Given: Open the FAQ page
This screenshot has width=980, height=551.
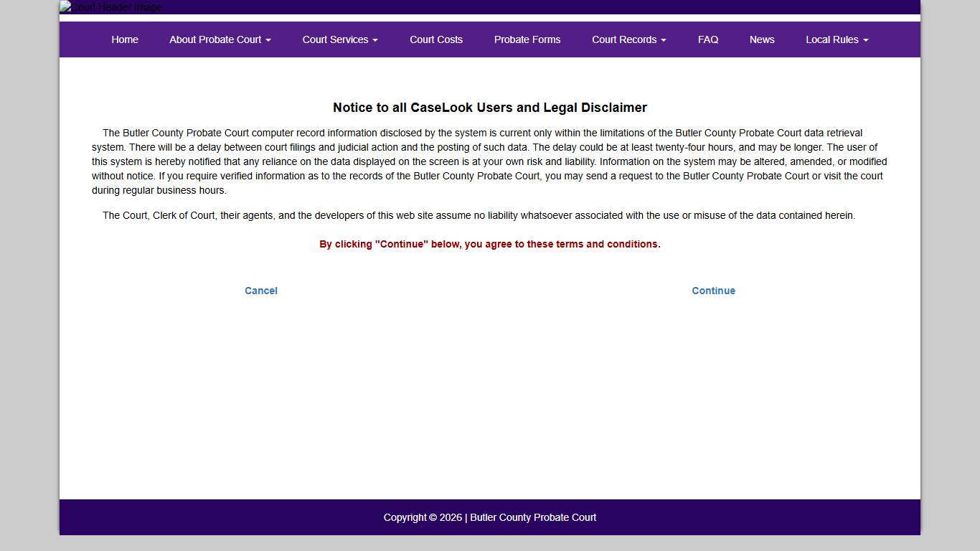Looking at the screenshot, I should tap(708, 39).
